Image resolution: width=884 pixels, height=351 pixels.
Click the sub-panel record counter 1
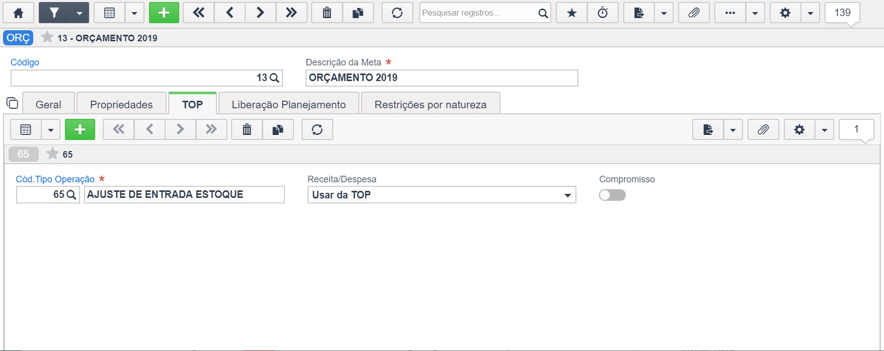(856, 130)
